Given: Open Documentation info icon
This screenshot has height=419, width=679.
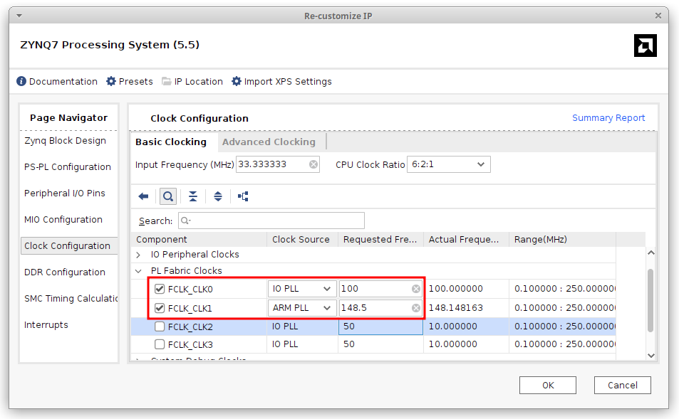Looking at the screenshot, I should pos(21,81).
